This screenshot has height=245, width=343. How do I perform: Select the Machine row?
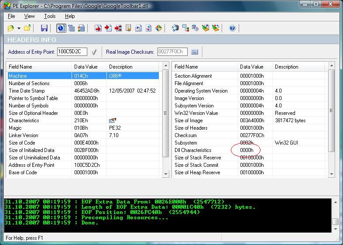click(x=83, y=76)
